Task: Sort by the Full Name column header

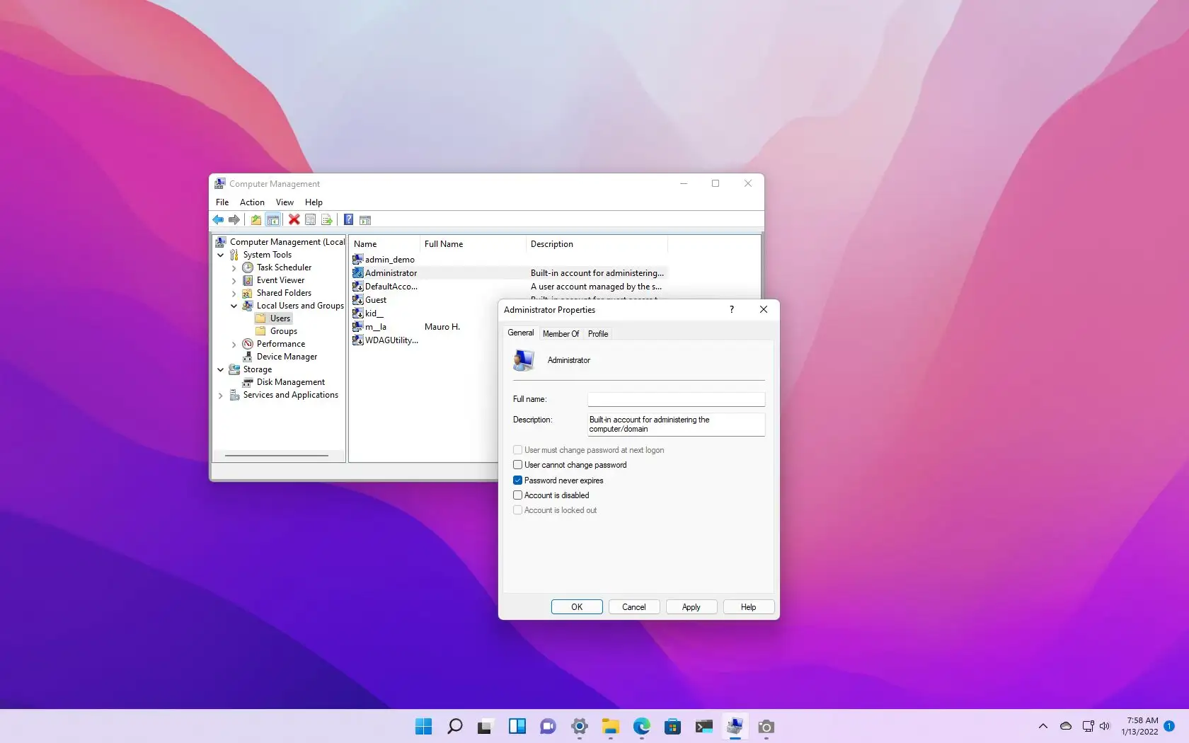Action: (473, 244)
